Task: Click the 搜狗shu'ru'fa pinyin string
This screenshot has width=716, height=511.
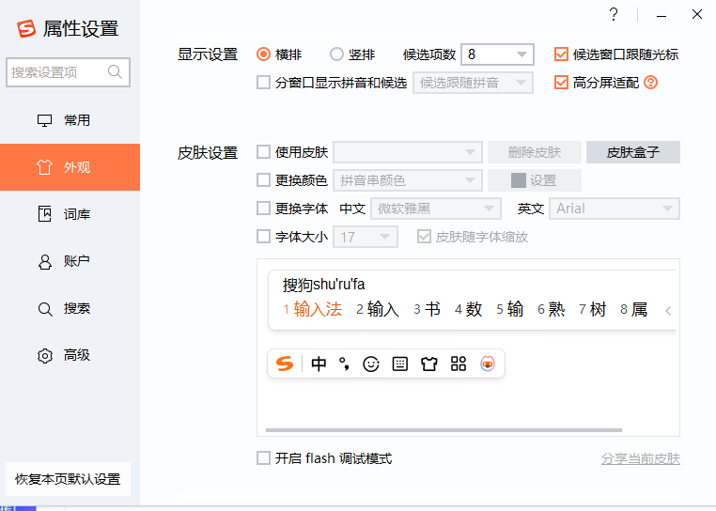Action: (x=324, y=285)
